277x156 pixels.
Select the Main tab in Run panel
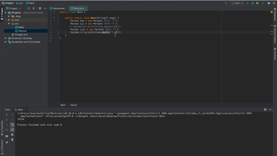[19, 110]
